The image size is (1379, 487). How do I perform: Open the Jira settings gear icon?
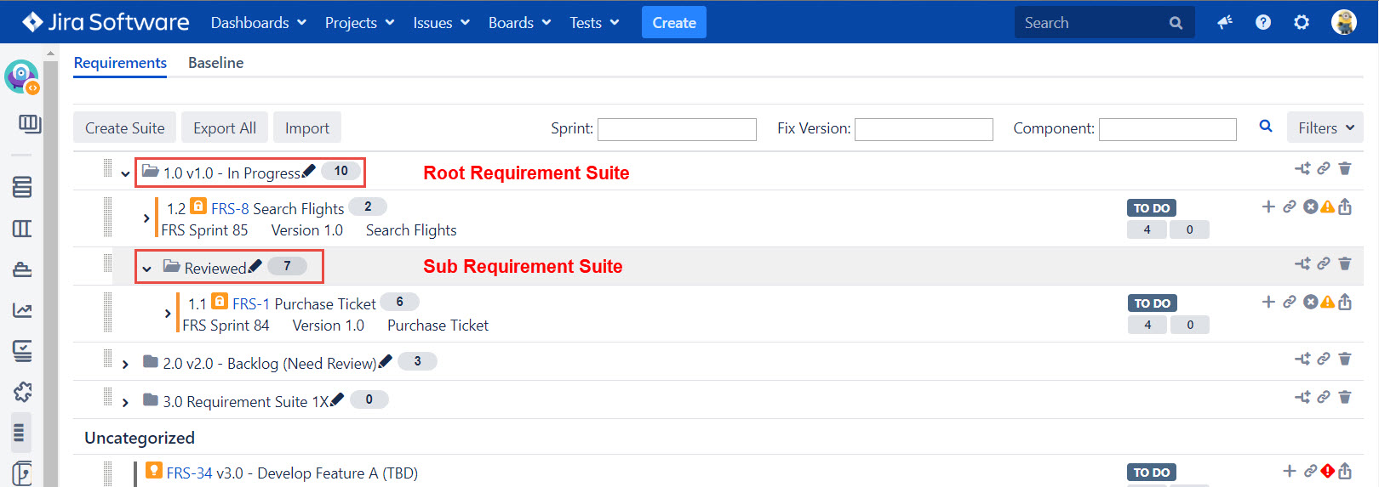pyautogui.click(x=1302, y=22)
